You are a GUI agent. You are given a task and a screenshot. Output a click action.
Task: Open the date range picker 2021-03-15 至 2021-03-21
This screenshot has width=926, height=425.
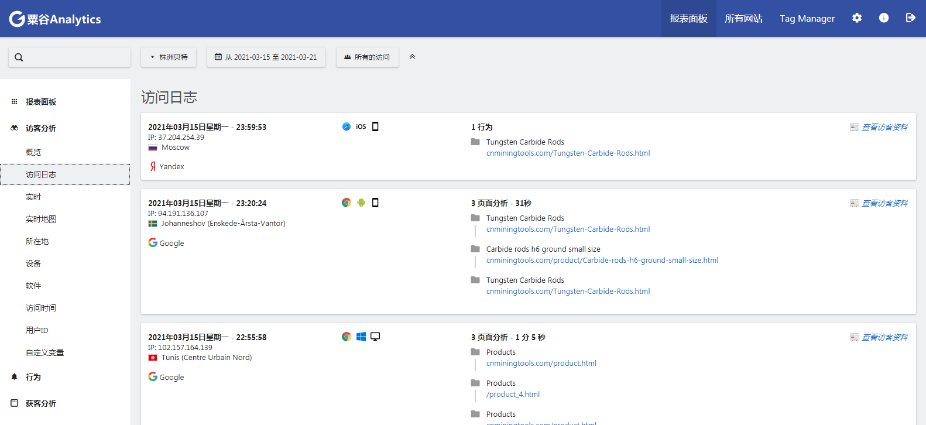[x=266, y=57]
